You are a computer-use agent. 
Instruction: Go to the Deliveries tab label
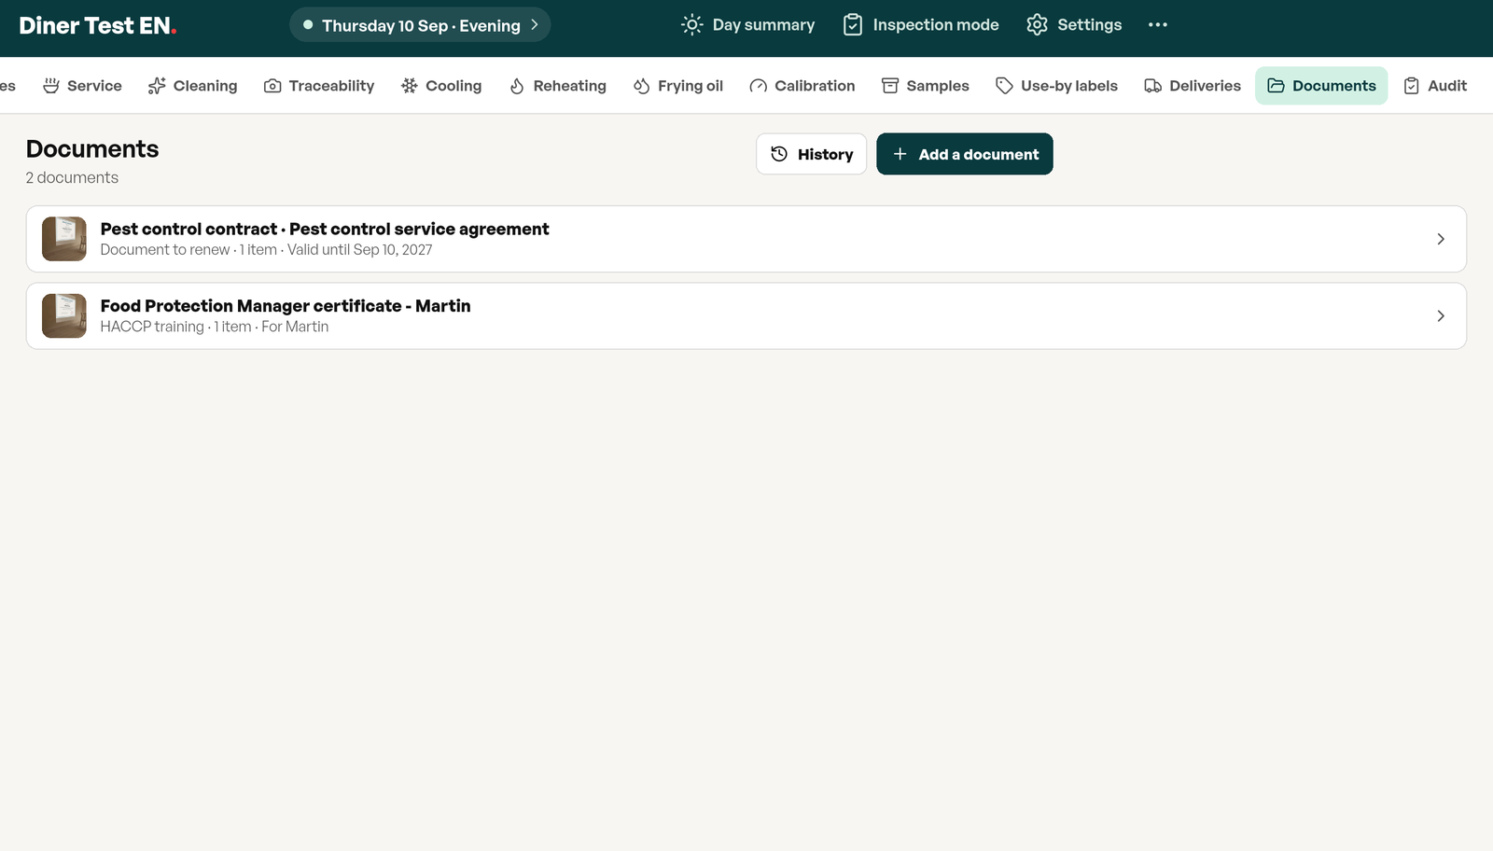click(x=1205, y=86)
